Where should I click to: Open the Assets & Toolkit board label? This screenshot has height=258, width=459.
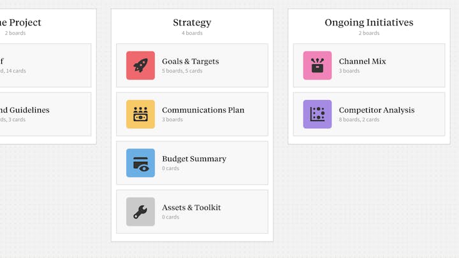coord(191,208)
